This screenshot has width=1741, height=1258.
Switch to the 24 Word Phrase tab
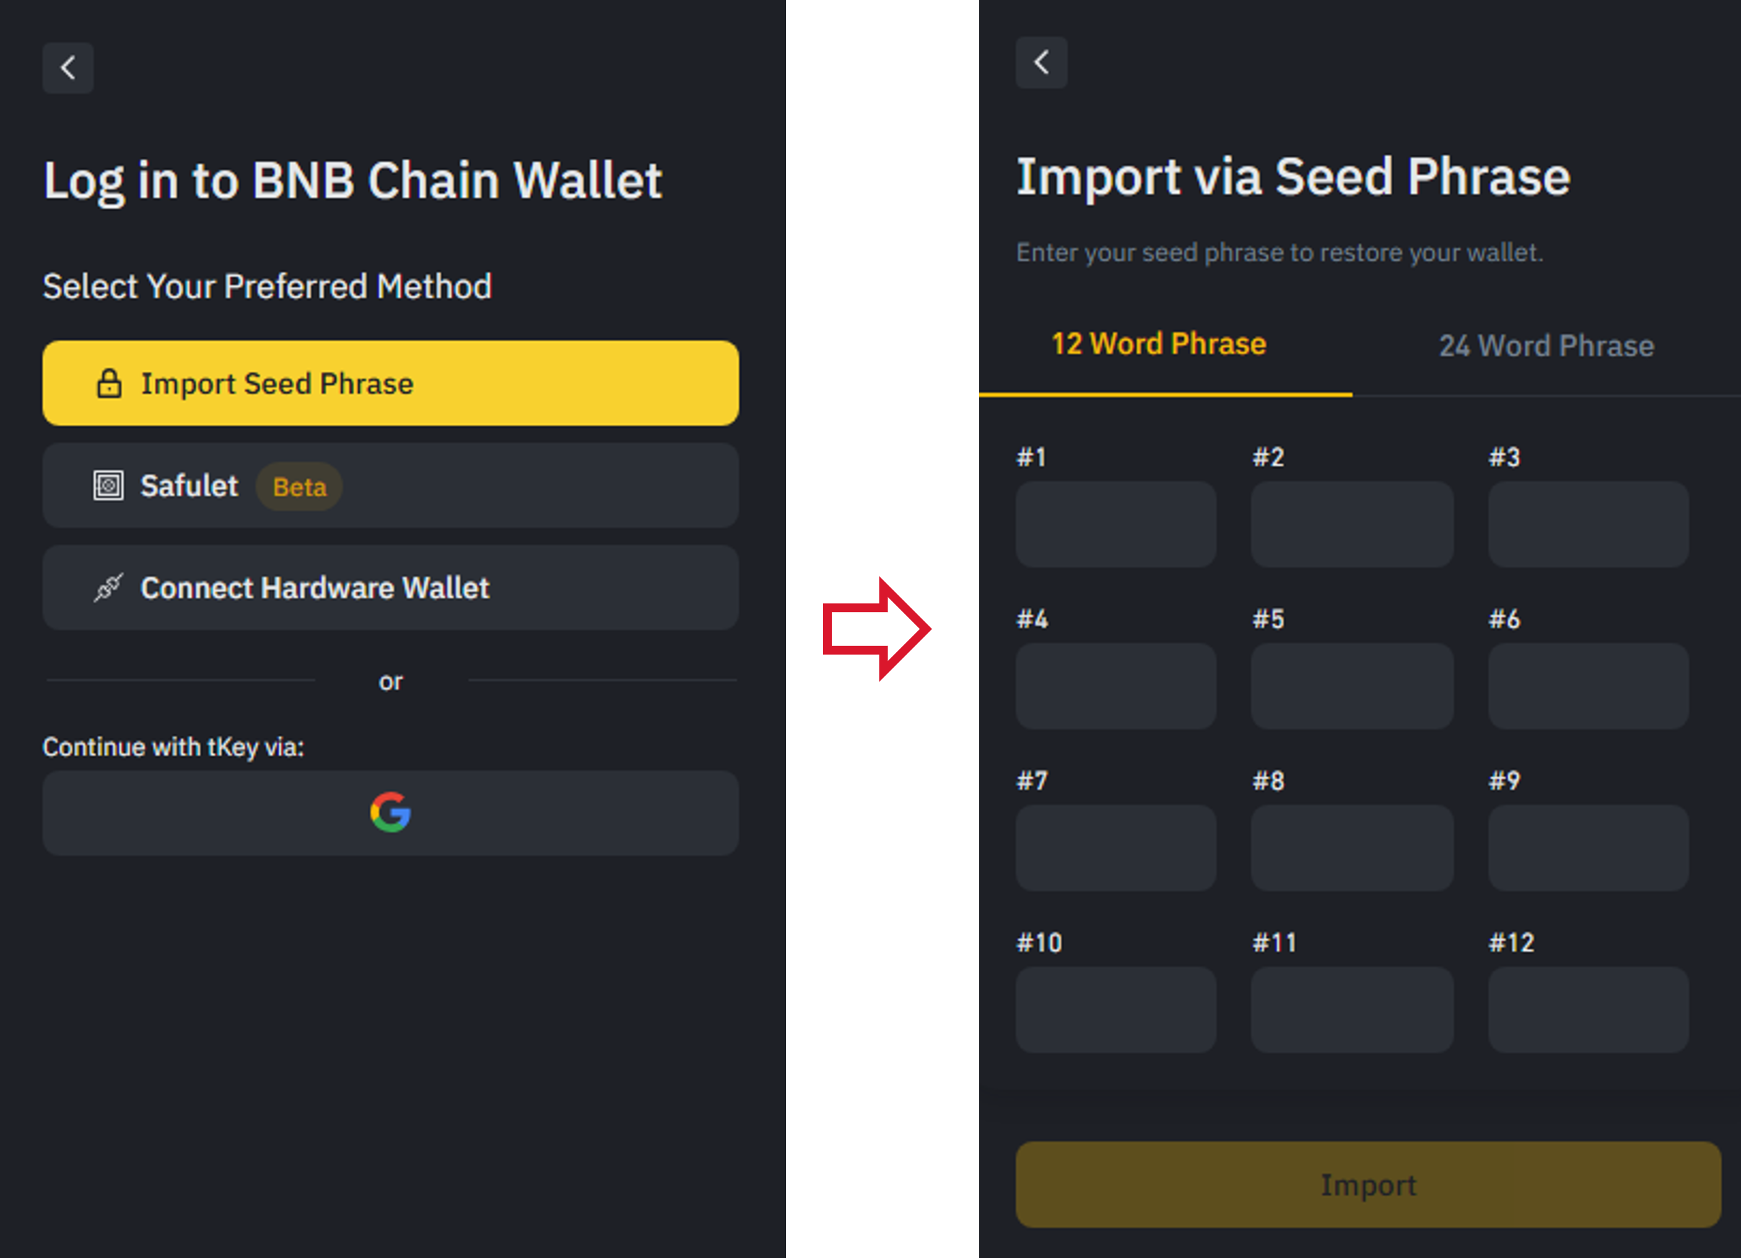tap(1547, 346)
